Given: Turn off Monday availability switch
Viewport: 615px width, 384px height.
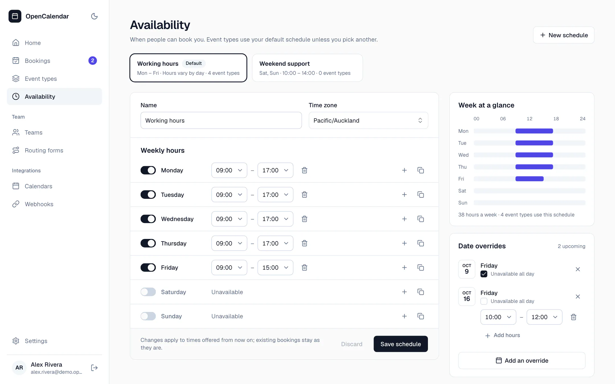Looking at the screenshot, I should pos(148,170).
